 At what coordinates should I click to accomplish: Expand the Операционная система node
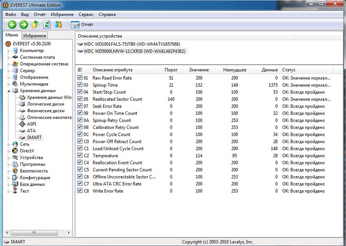click(9, 64)
